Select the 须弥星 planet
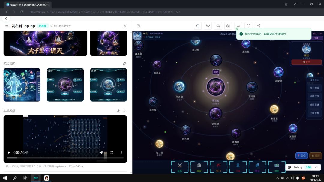 tap(246, 43)
